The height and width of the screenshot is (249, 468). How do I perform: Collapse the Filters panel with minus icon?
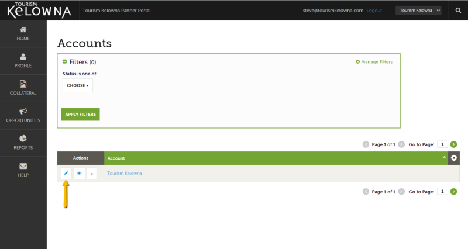coord(64,62)
